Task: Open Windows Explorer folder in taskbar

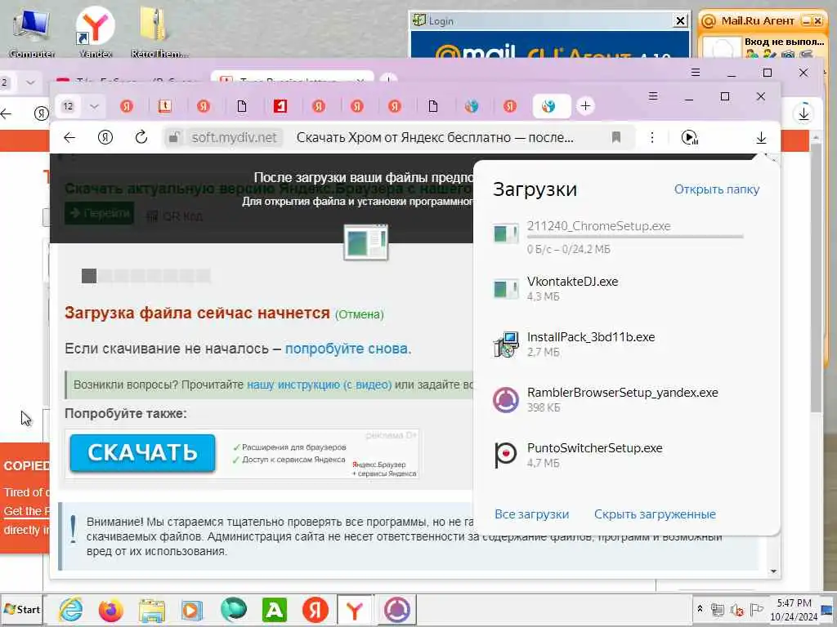Action: point(151,610)
